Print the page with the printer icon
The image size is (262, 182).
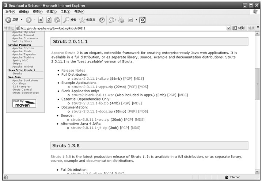coord(121,20)
